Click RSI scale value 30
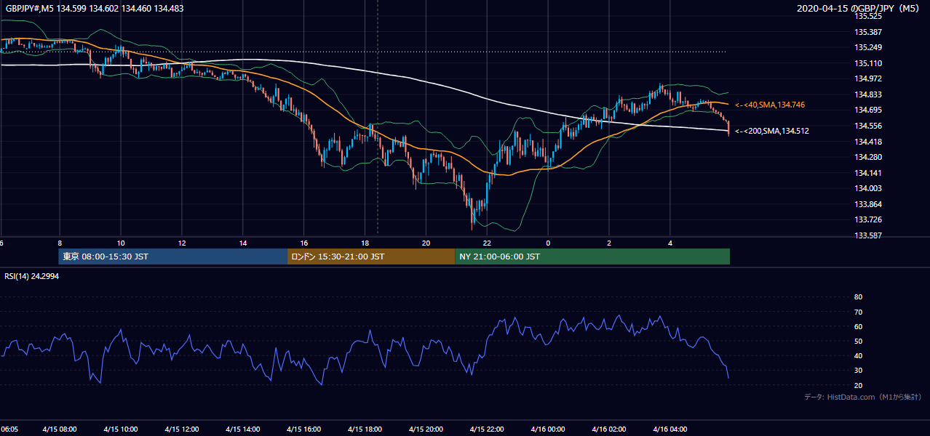The image size is (930, 436). 858,370
